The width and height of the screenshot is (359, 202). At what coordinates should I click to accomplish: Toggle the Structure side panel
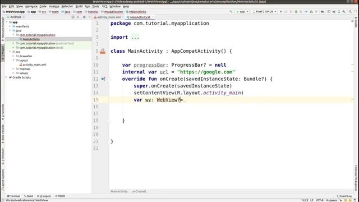tap(2, 157)
